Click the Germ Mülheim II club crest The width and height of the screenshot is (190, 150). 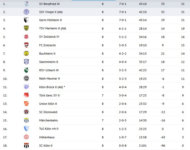[26, 20]
